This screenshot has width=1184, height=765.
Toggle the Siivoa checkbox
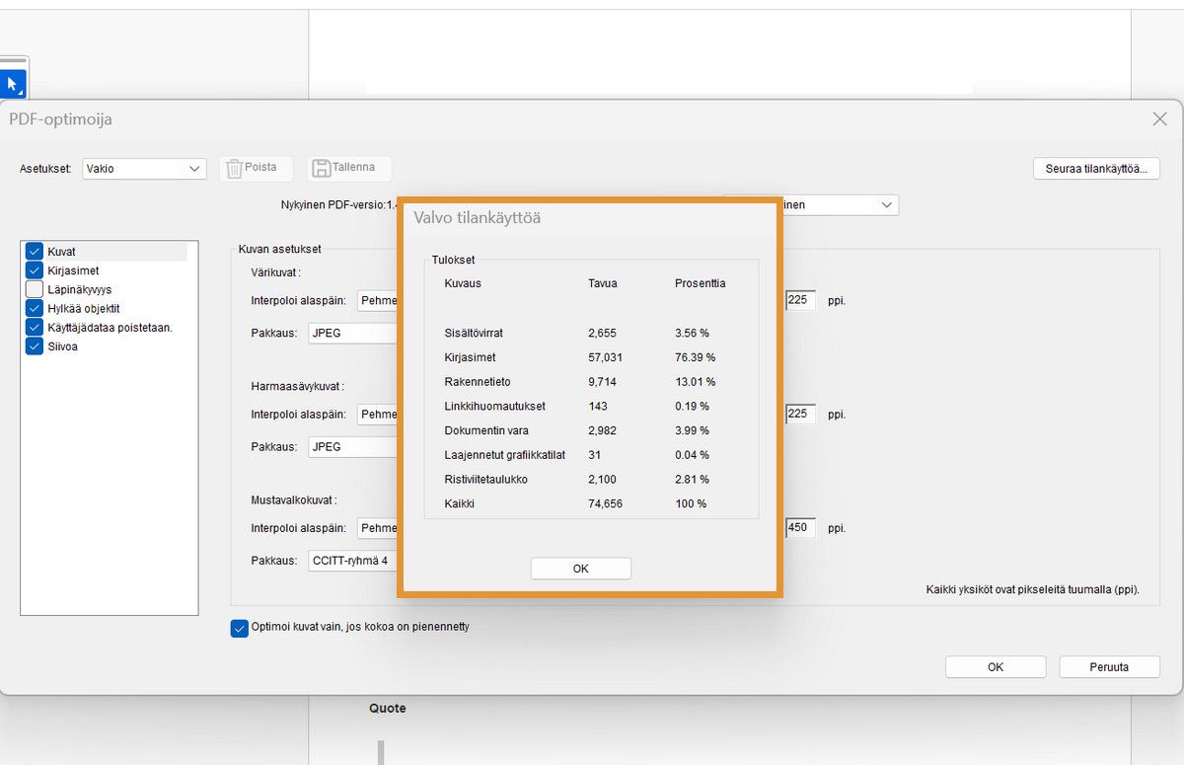point(35,346)
